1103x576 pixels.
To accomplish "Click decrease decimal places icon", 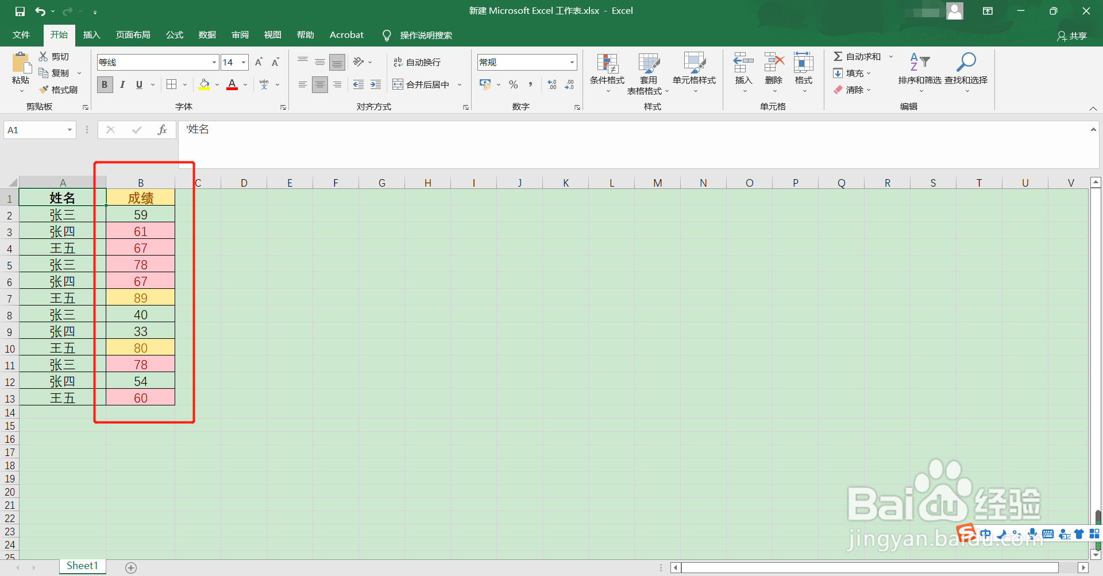I will point(569,84).
